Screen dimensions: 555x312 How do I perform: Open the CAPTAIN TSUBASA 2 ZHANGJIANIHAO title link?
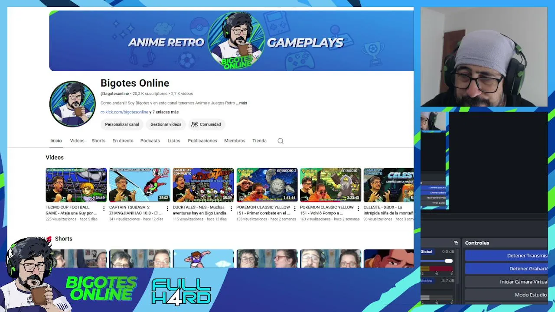click(x=135, y=210)
